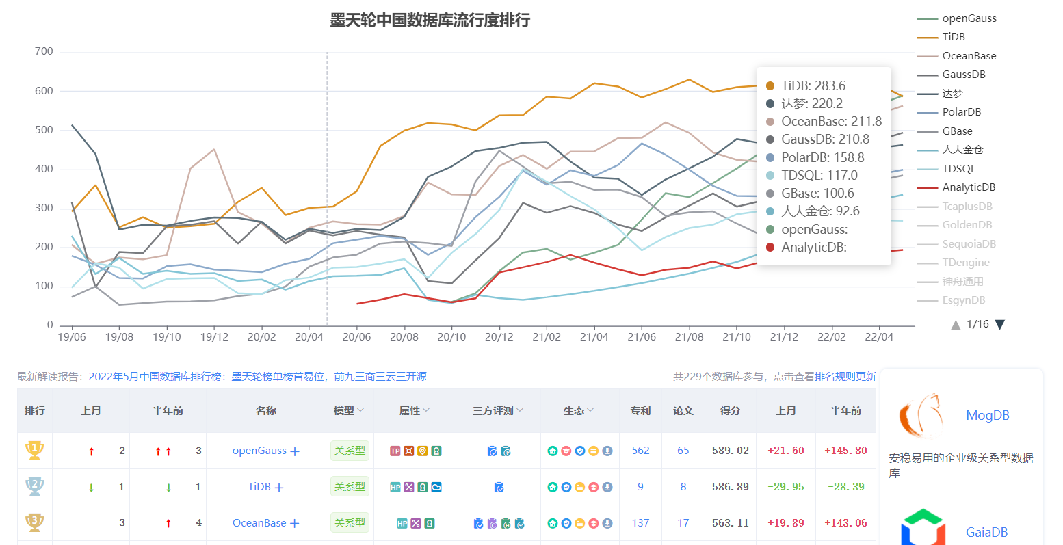Click the orange distributed icon in openGauss row

pyautogui.click(x=409, y=451)
